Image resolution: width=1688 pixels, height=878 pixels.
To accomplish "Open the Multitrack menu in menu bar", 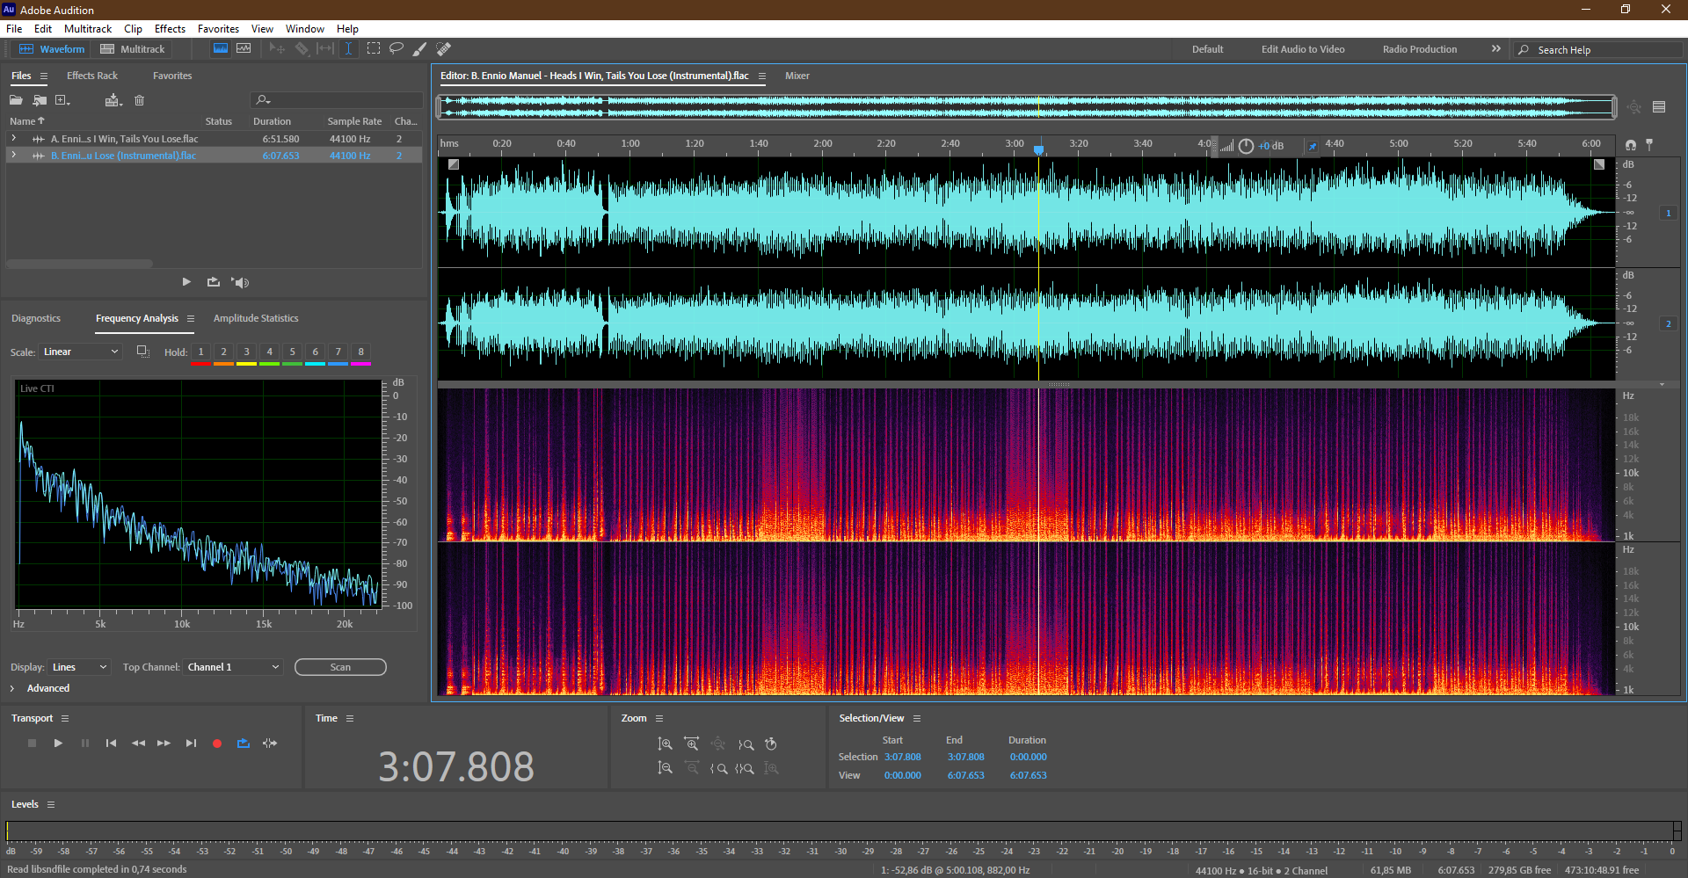I will (x=88, y=29).
